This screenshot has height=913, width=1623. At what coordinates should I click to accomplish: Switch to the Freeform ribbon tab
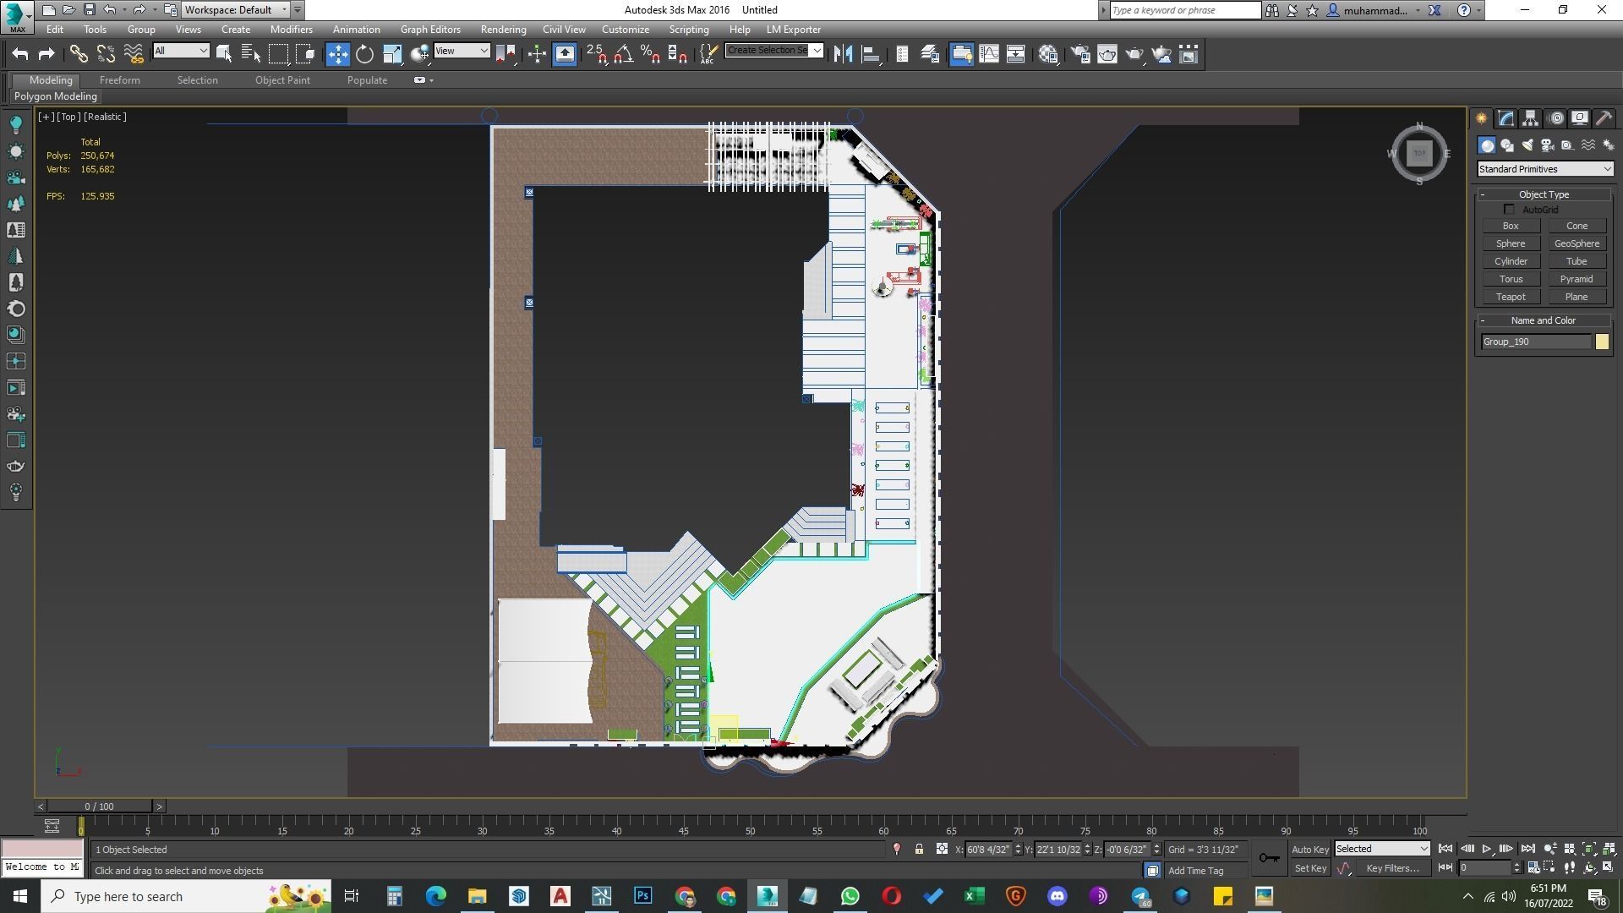(x=119, y=80)
